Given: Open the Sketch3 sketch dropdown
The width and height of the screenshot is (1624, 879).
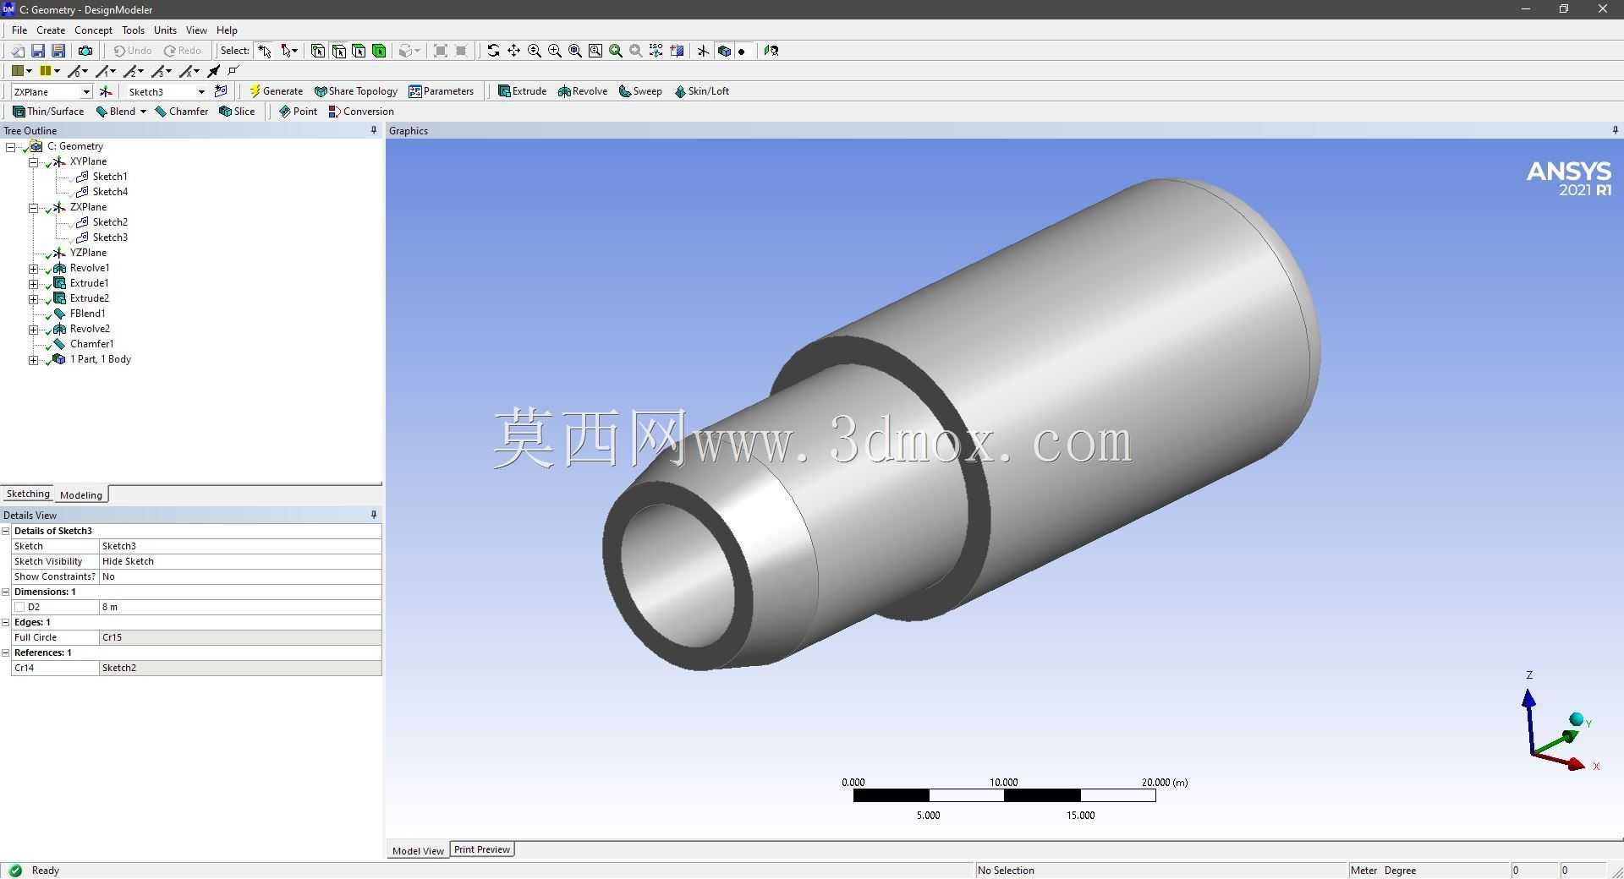Looking at the screenshot, I should (x=201, y=91).
